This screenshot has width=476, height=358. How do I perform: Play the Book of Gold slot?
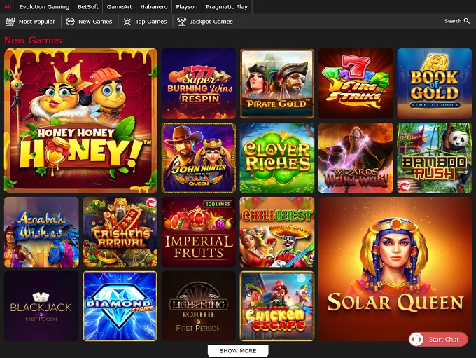(x=434, y=83)
